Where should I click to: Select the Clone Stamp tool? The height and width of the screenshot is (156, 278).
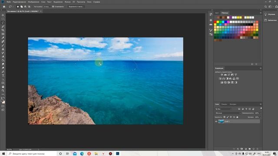[x=3, y=49]
